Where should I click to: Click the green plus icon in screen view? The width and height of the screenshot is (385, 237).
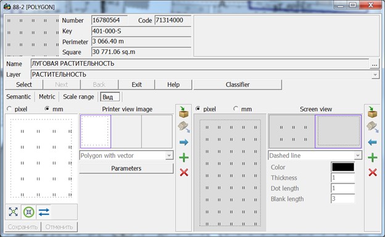(372, 158)
